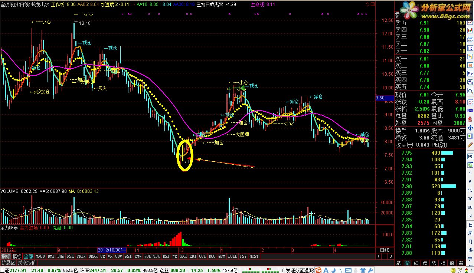474x273 pixels.
Task: Click the green refresh icon in sidebar
Action: [x=470, y=165]
